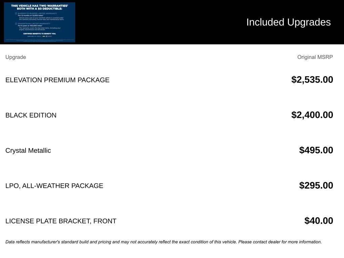Check the Bumper-to-Bumper Limited Warranty checkbox
This screenshot has height=258, width=344.
[16, 13]
